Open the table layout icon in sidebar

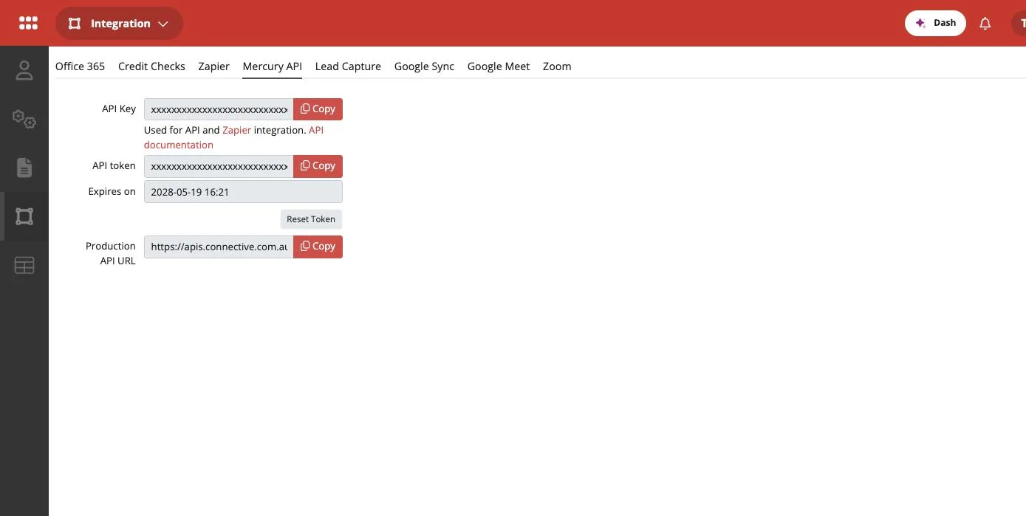point(24,265)
